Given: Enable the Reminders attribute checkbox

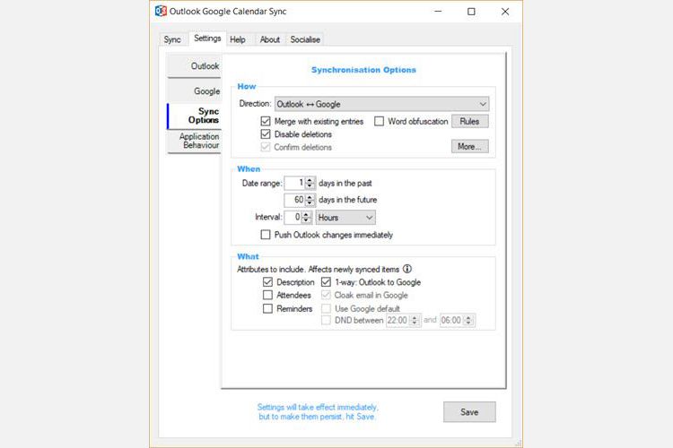Looking at the screenshot, I should (267, 308).
